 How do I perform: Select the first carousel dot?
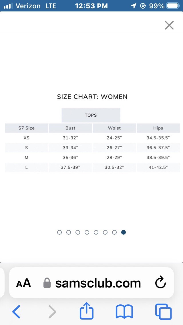(x=59, y=232)
